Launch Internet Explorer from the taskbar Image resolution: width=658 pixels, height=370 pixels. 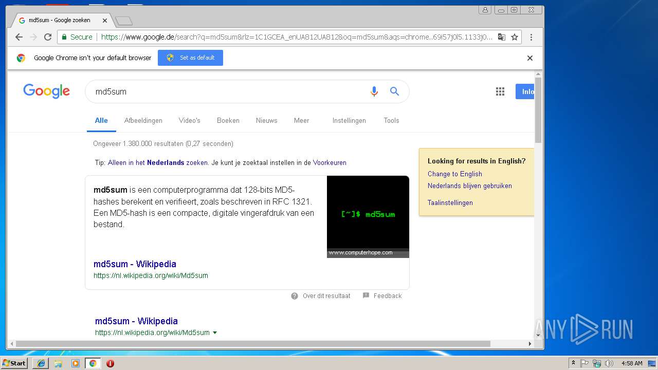[41, 363]
